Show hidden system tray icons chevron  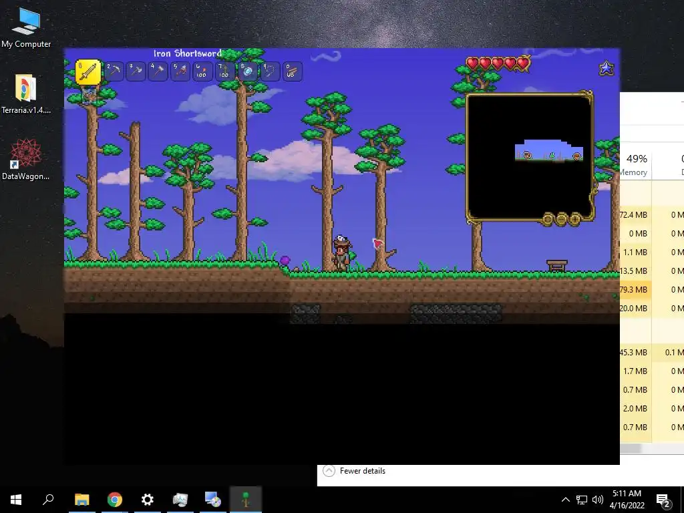pos(565,500)
